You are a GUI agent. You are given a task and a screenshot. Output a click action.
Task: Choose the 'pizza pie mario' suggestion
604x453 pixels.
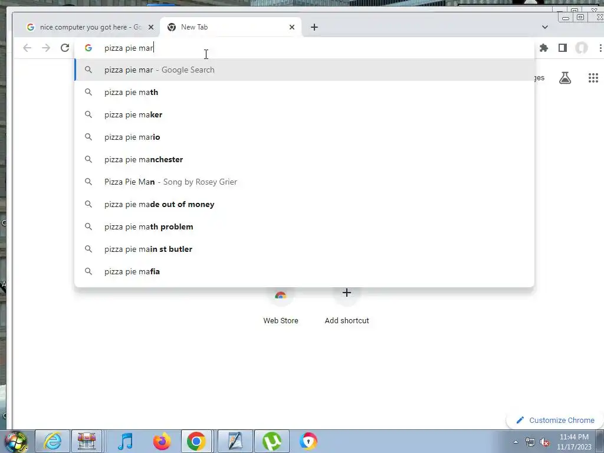tap(304, 137)
